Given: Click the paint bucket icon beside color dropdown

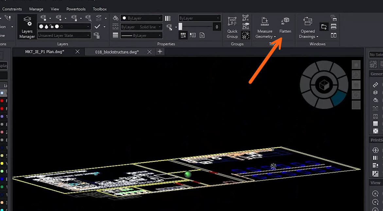Looking at the screenshot, I should tap(115, 18).
